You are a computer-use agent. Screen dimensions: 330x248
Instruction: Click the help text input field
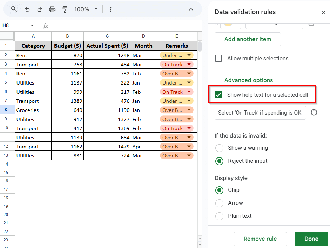[260, 113]
